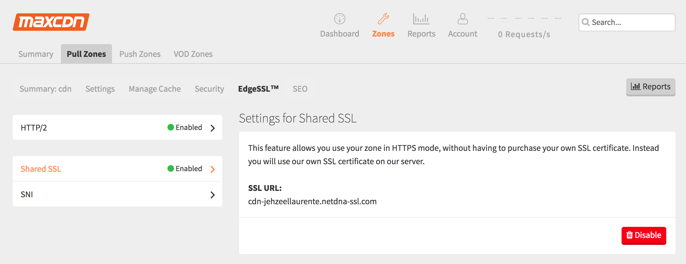Click the search magnifier icon
Viewport: 686px width, 264px height.
coord(586,22)
